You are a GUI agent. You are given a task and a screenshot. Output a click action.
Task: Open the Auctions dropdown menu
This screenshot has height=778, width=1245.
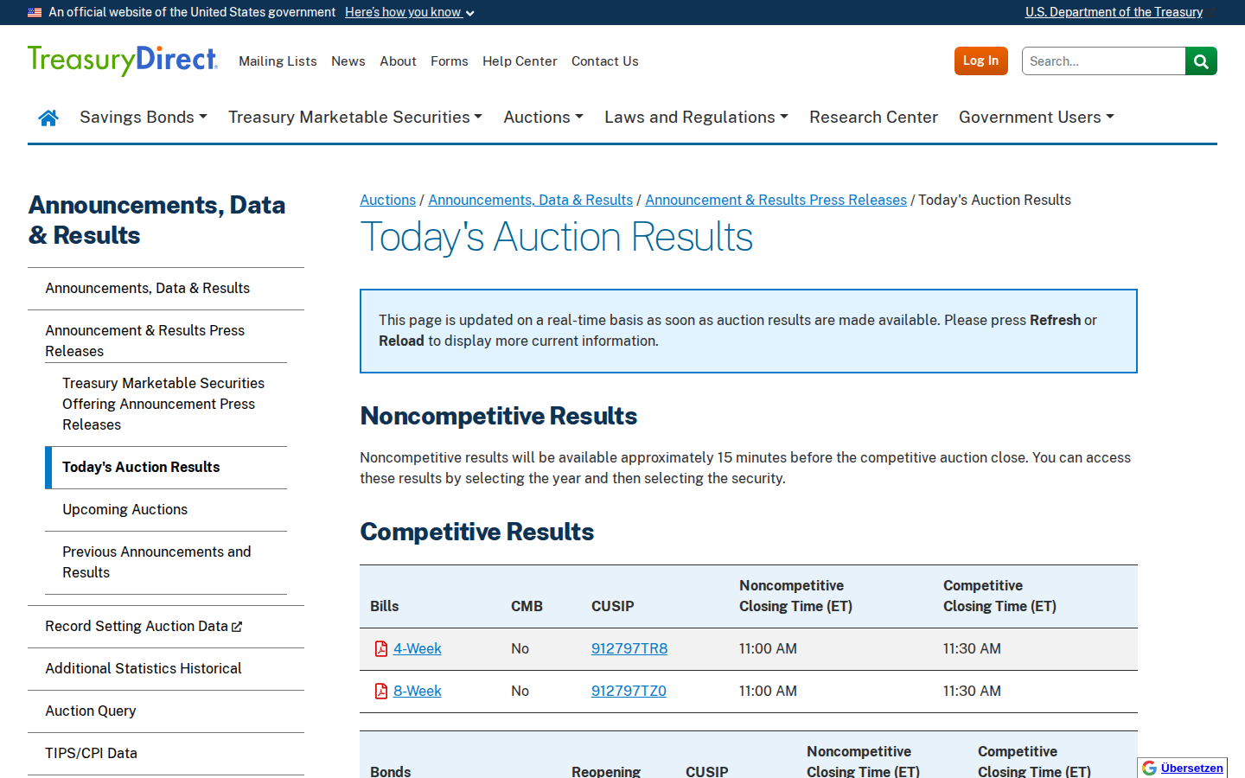click(x=543, y=118)
